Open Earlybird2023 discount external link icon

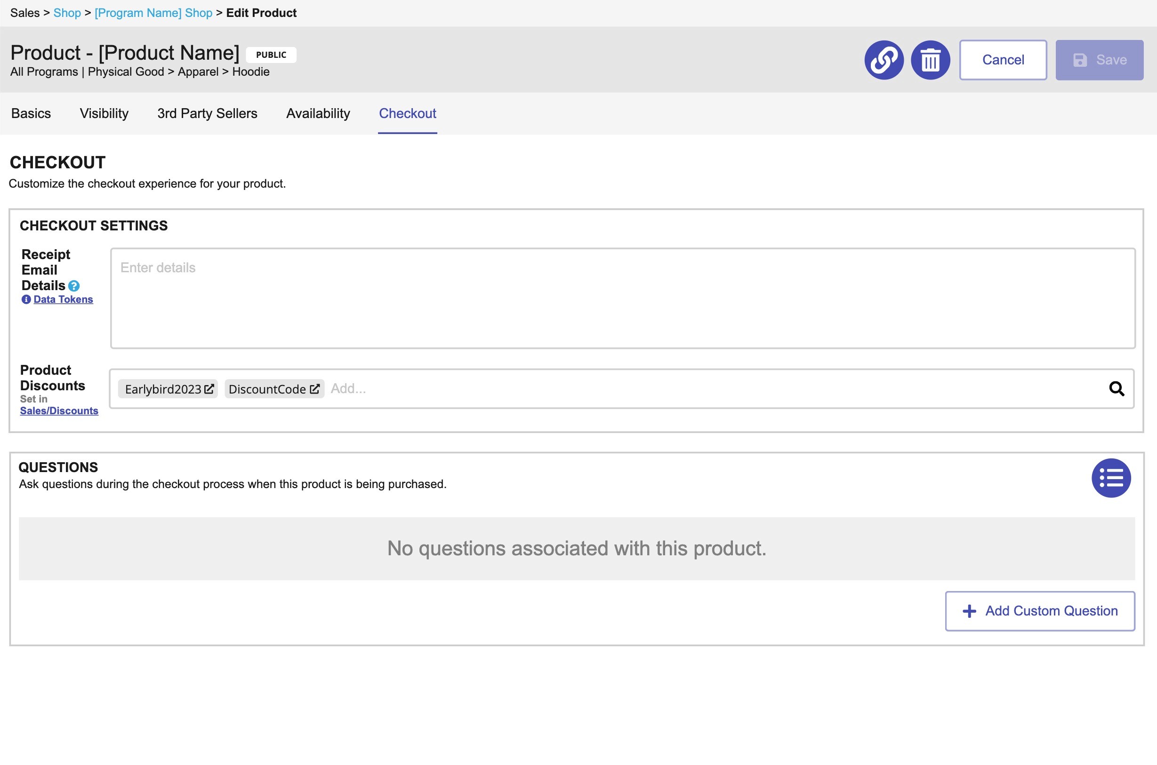tap(209, 389)
